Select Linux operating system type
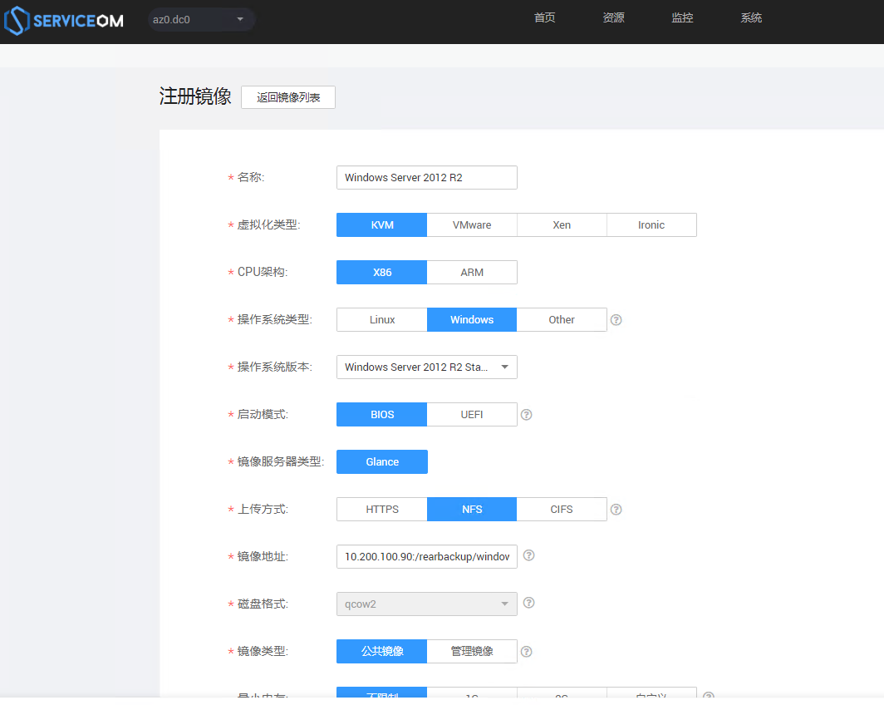This screenshot has height=705, width=884. coord(381,320)
